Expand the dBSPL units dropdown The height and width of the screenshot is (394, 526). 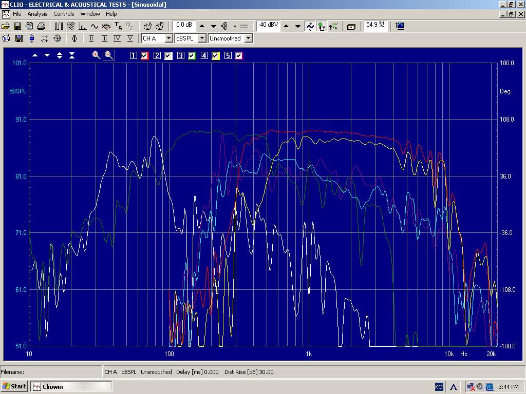pos(202,38)
